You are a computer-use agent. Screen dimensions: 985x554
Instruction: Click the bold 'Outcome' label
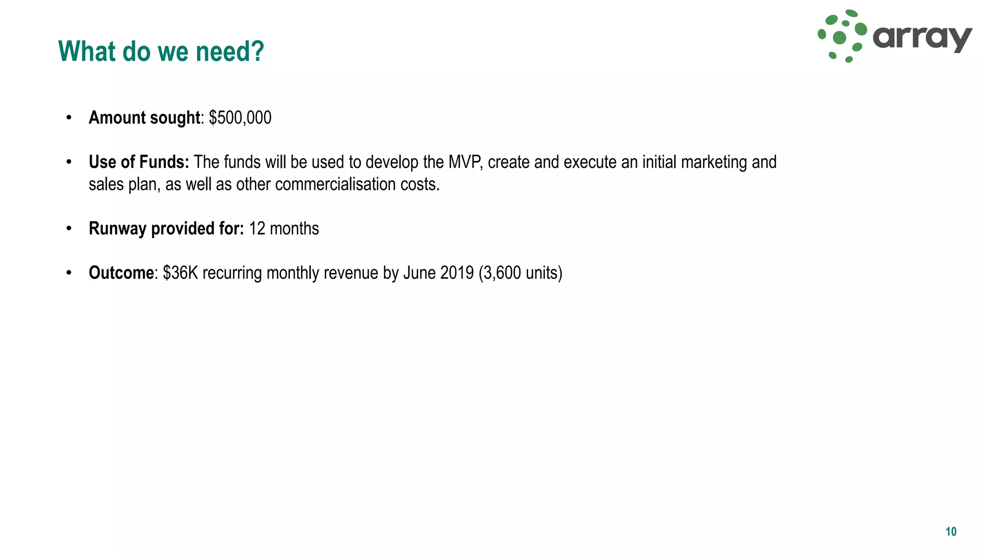[121, 273]
